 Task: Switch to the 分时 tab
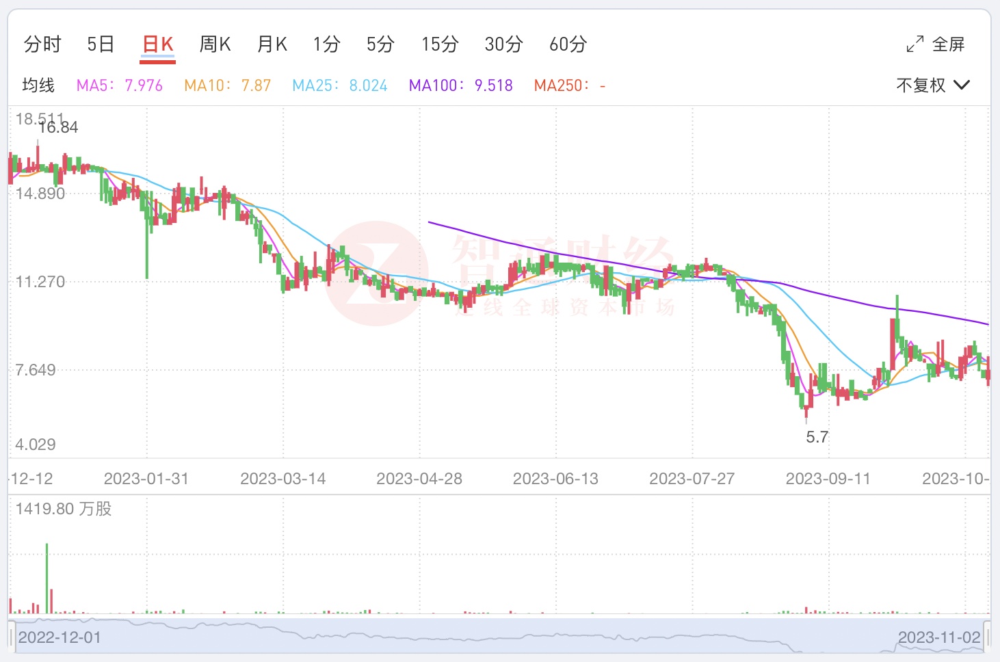42,44
